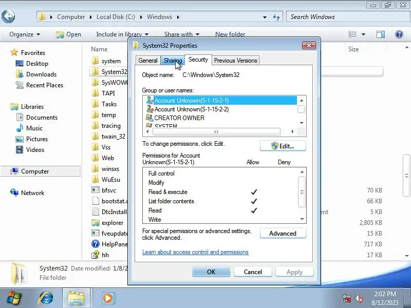Viewport: 411px width, 308px height.
Task: Open the Share with dropdown
Action: (x=182, y=34)
